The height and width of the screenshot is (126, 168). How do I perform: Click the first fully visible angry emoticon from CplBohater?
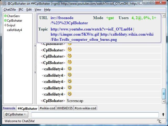[70, 50]
